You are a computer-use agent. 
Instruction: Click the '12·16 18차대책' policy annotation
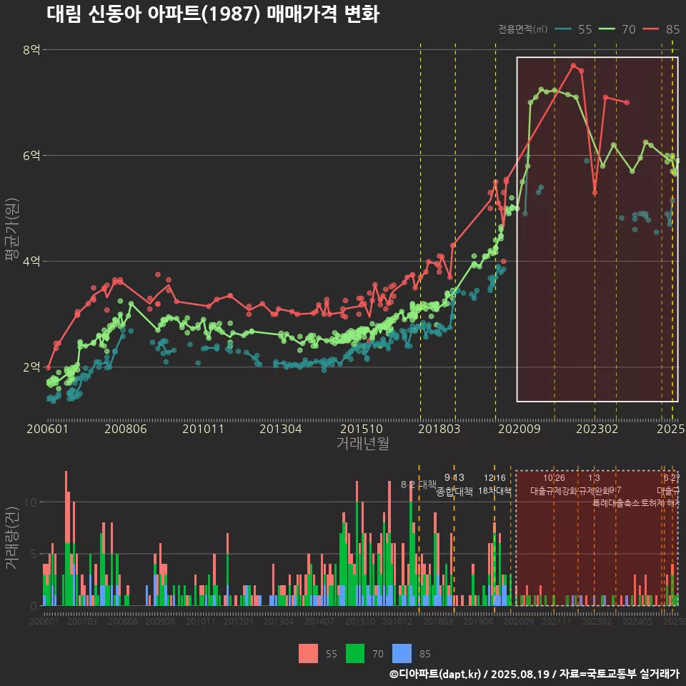494,484
